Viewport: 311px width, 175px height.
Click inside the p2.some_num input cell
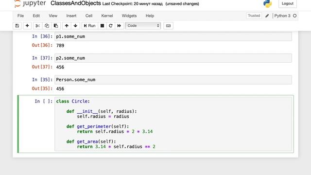coord(173,58)
